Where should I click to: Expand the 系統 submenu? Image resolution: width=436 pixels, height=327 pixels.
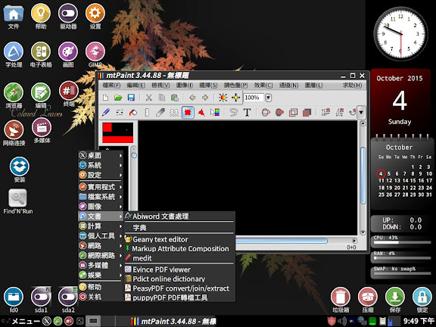(101, 165)
